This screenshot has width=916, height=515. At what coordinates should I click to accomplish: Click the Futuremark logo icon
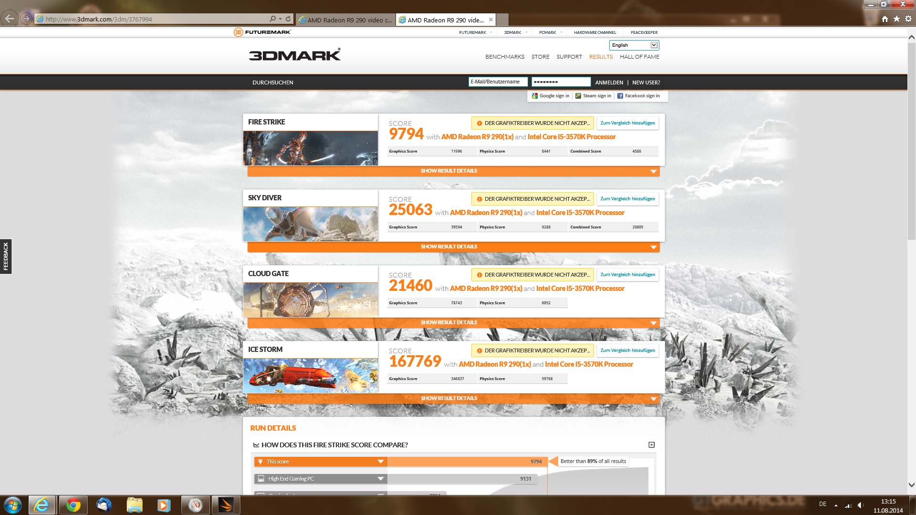coord(238,32)
